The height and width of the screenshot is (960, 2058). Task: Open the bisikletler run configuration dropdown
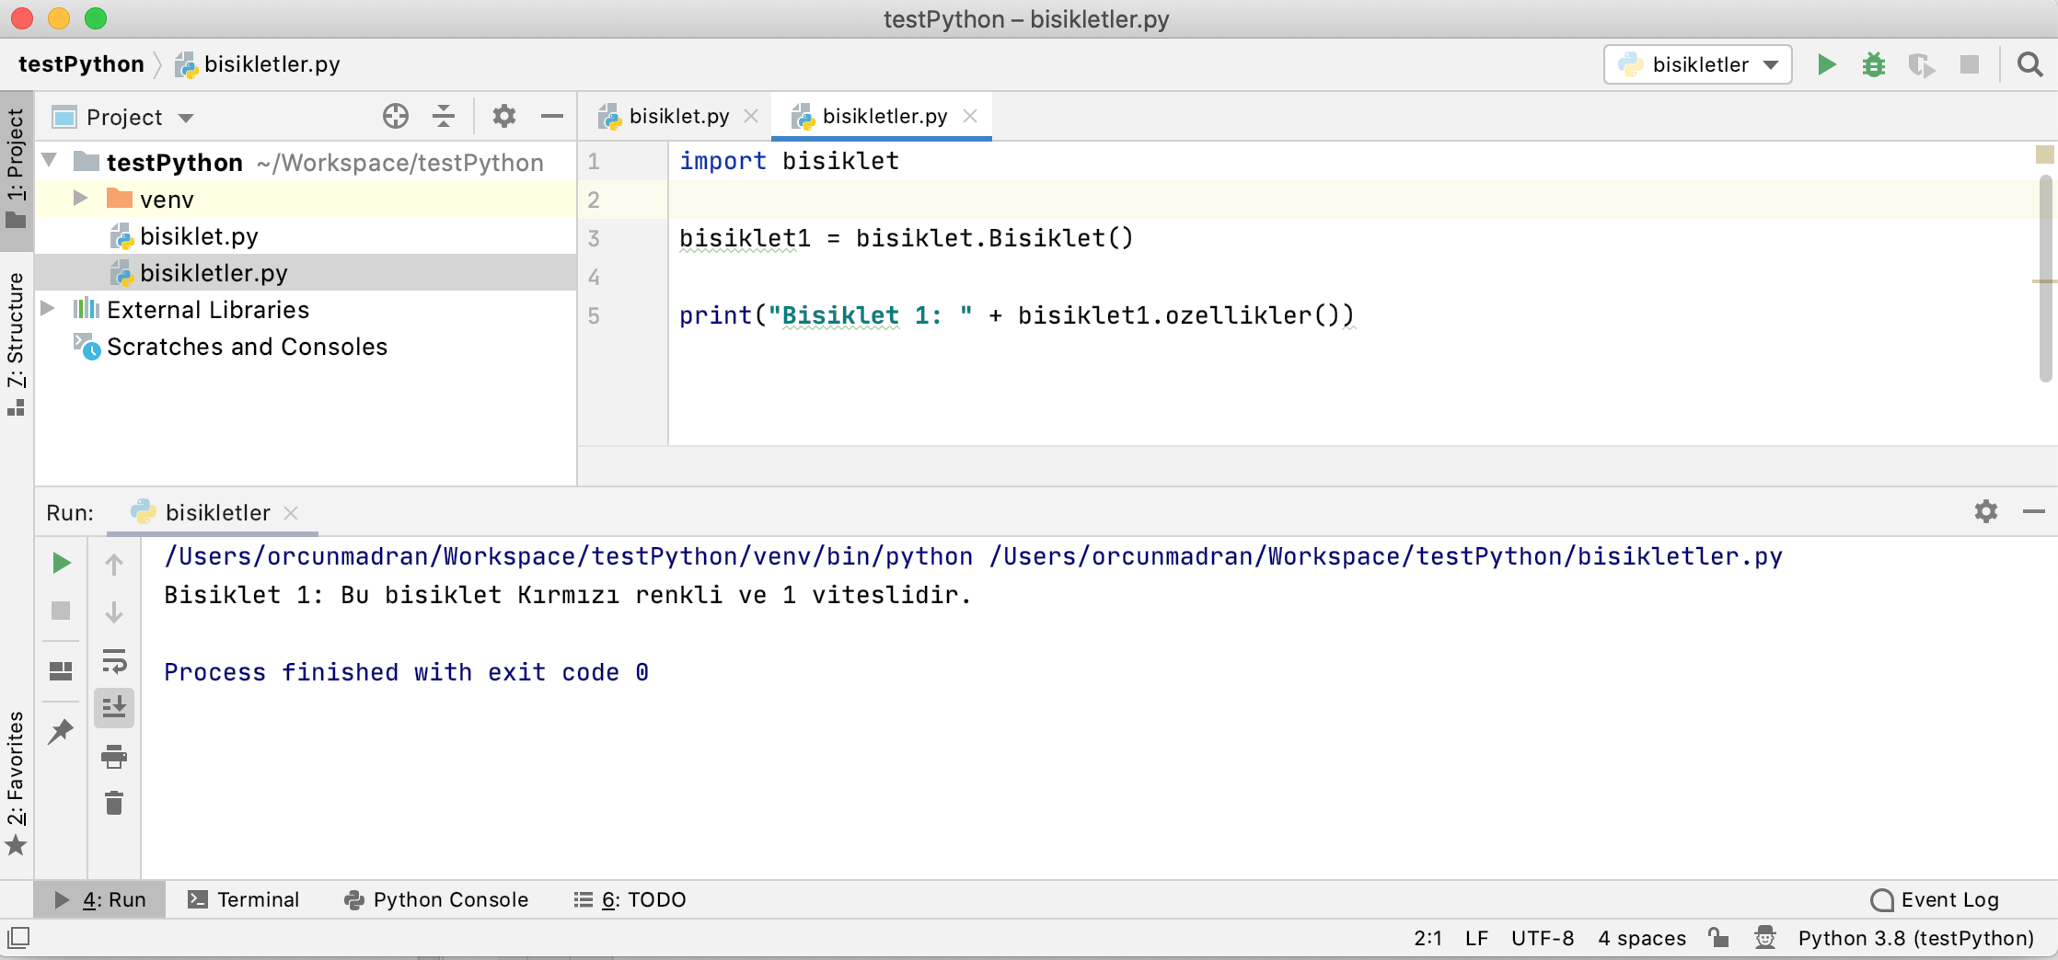click(x=1698, y=64)
